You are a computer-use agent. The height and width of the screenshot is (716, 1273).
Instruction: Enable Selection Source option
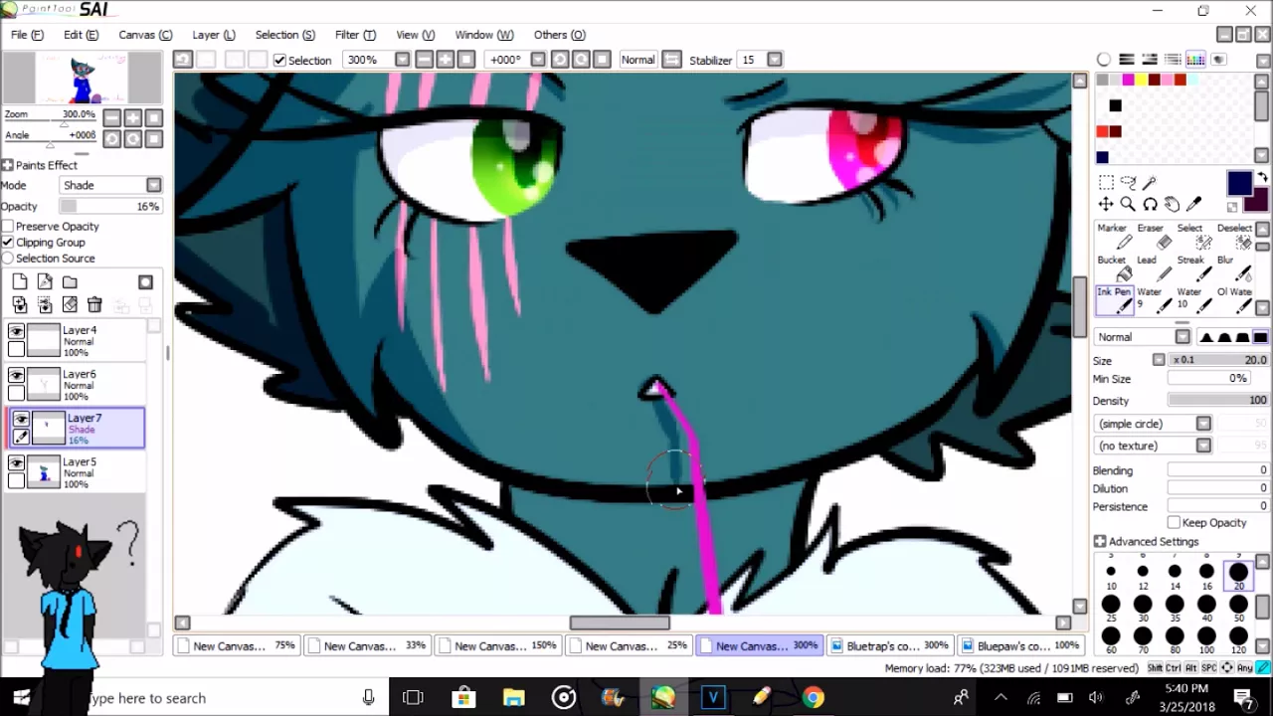tap(8, 259)
